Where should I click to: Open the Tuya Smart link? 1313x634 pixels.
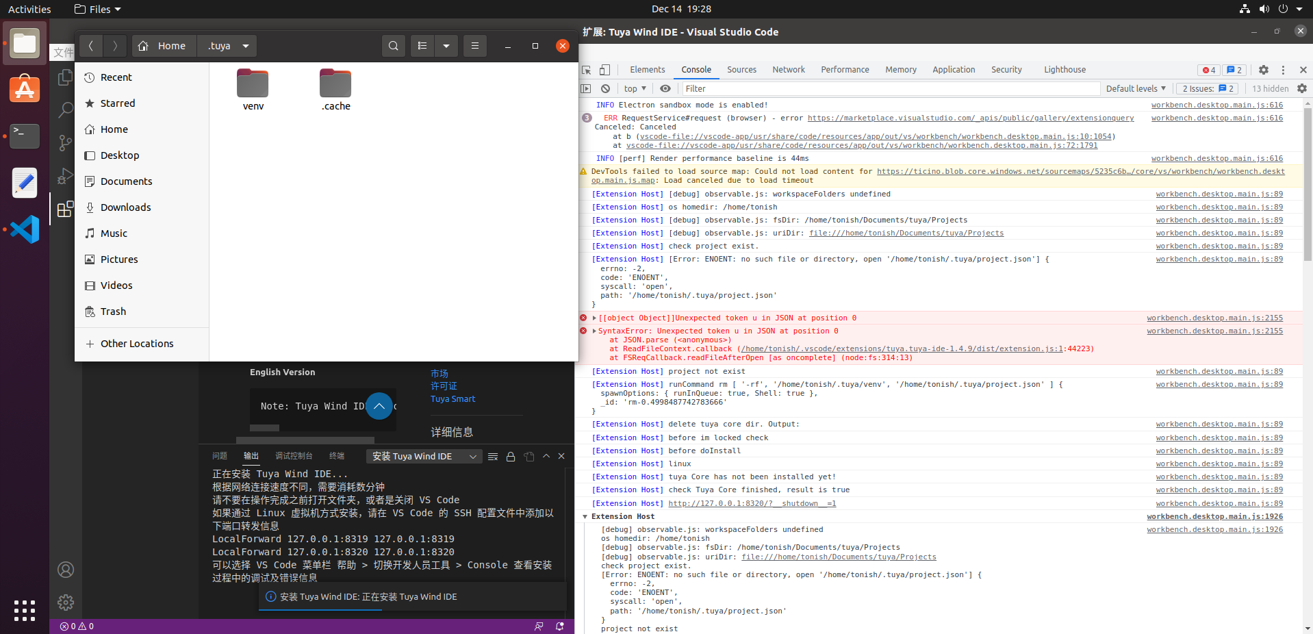pos(452,399)
